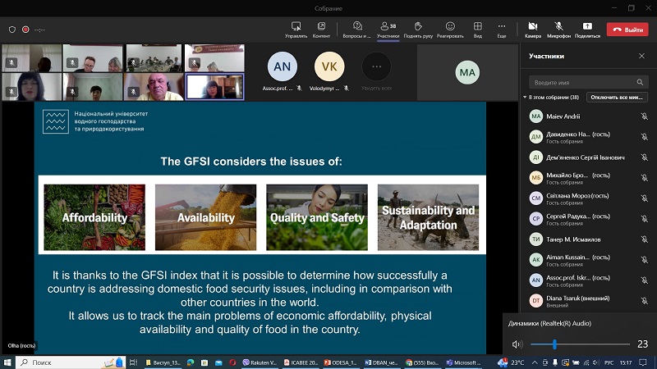Leave the meeting with Выйти
This screenshot has width=657, height=369.
tap(627, 30)
